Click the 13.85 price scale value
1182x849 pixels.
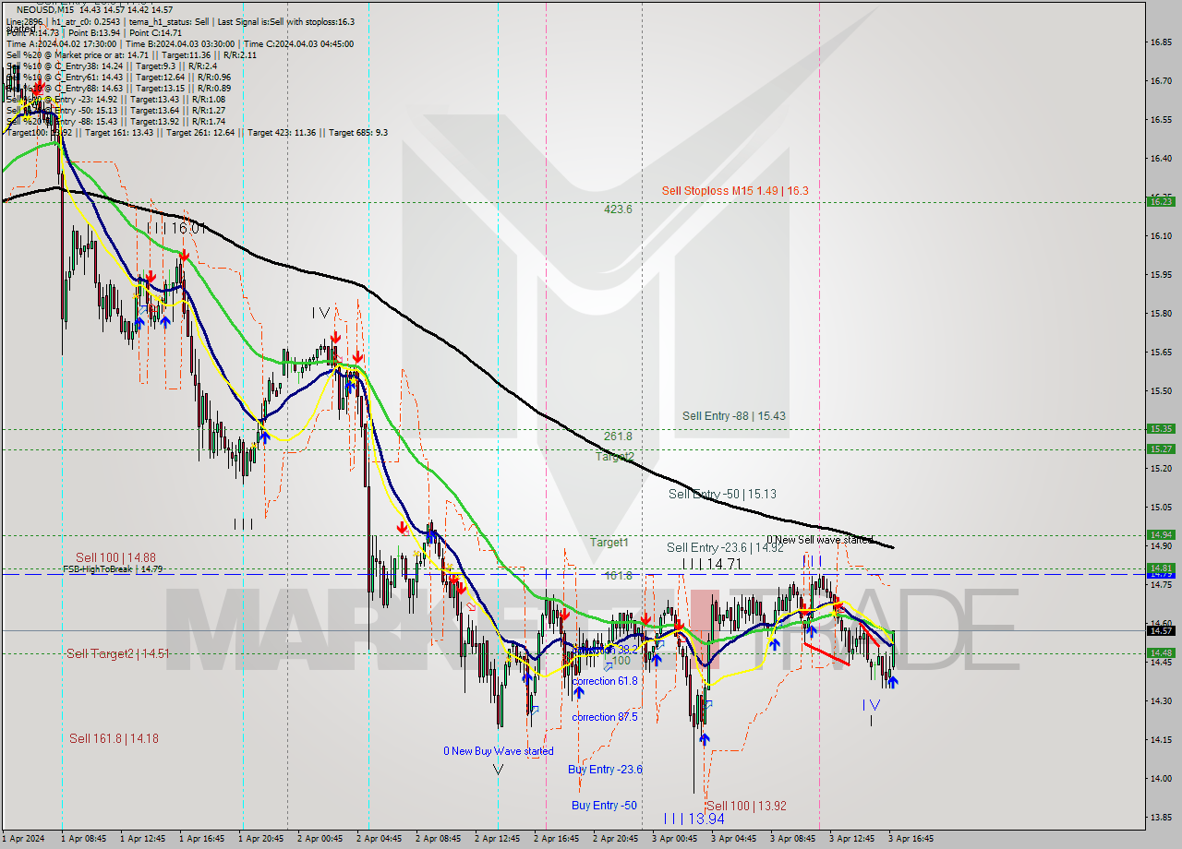(x=1161, y=817)
